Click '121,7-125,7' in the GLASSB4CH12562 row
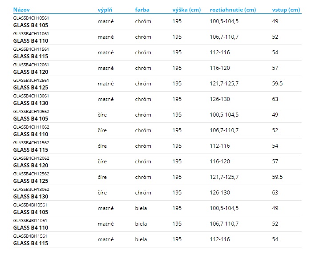 point(224,177)
